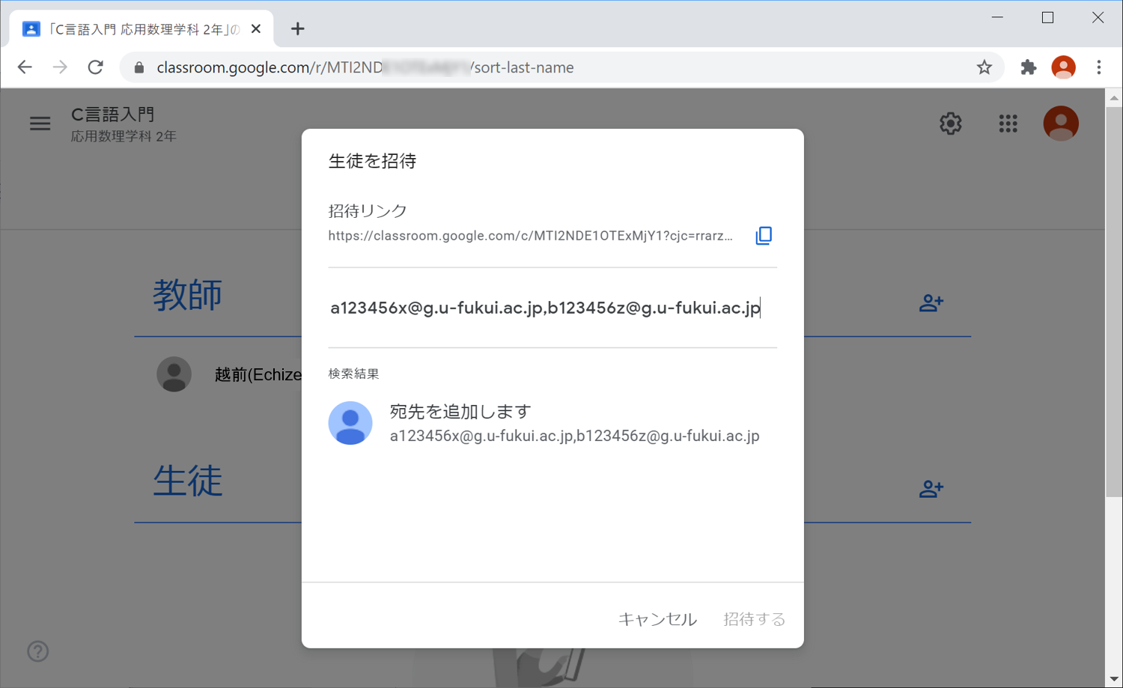1123x688 pixels.
Task: Close the C言語入門 browser tab
Action: (256, 29)
